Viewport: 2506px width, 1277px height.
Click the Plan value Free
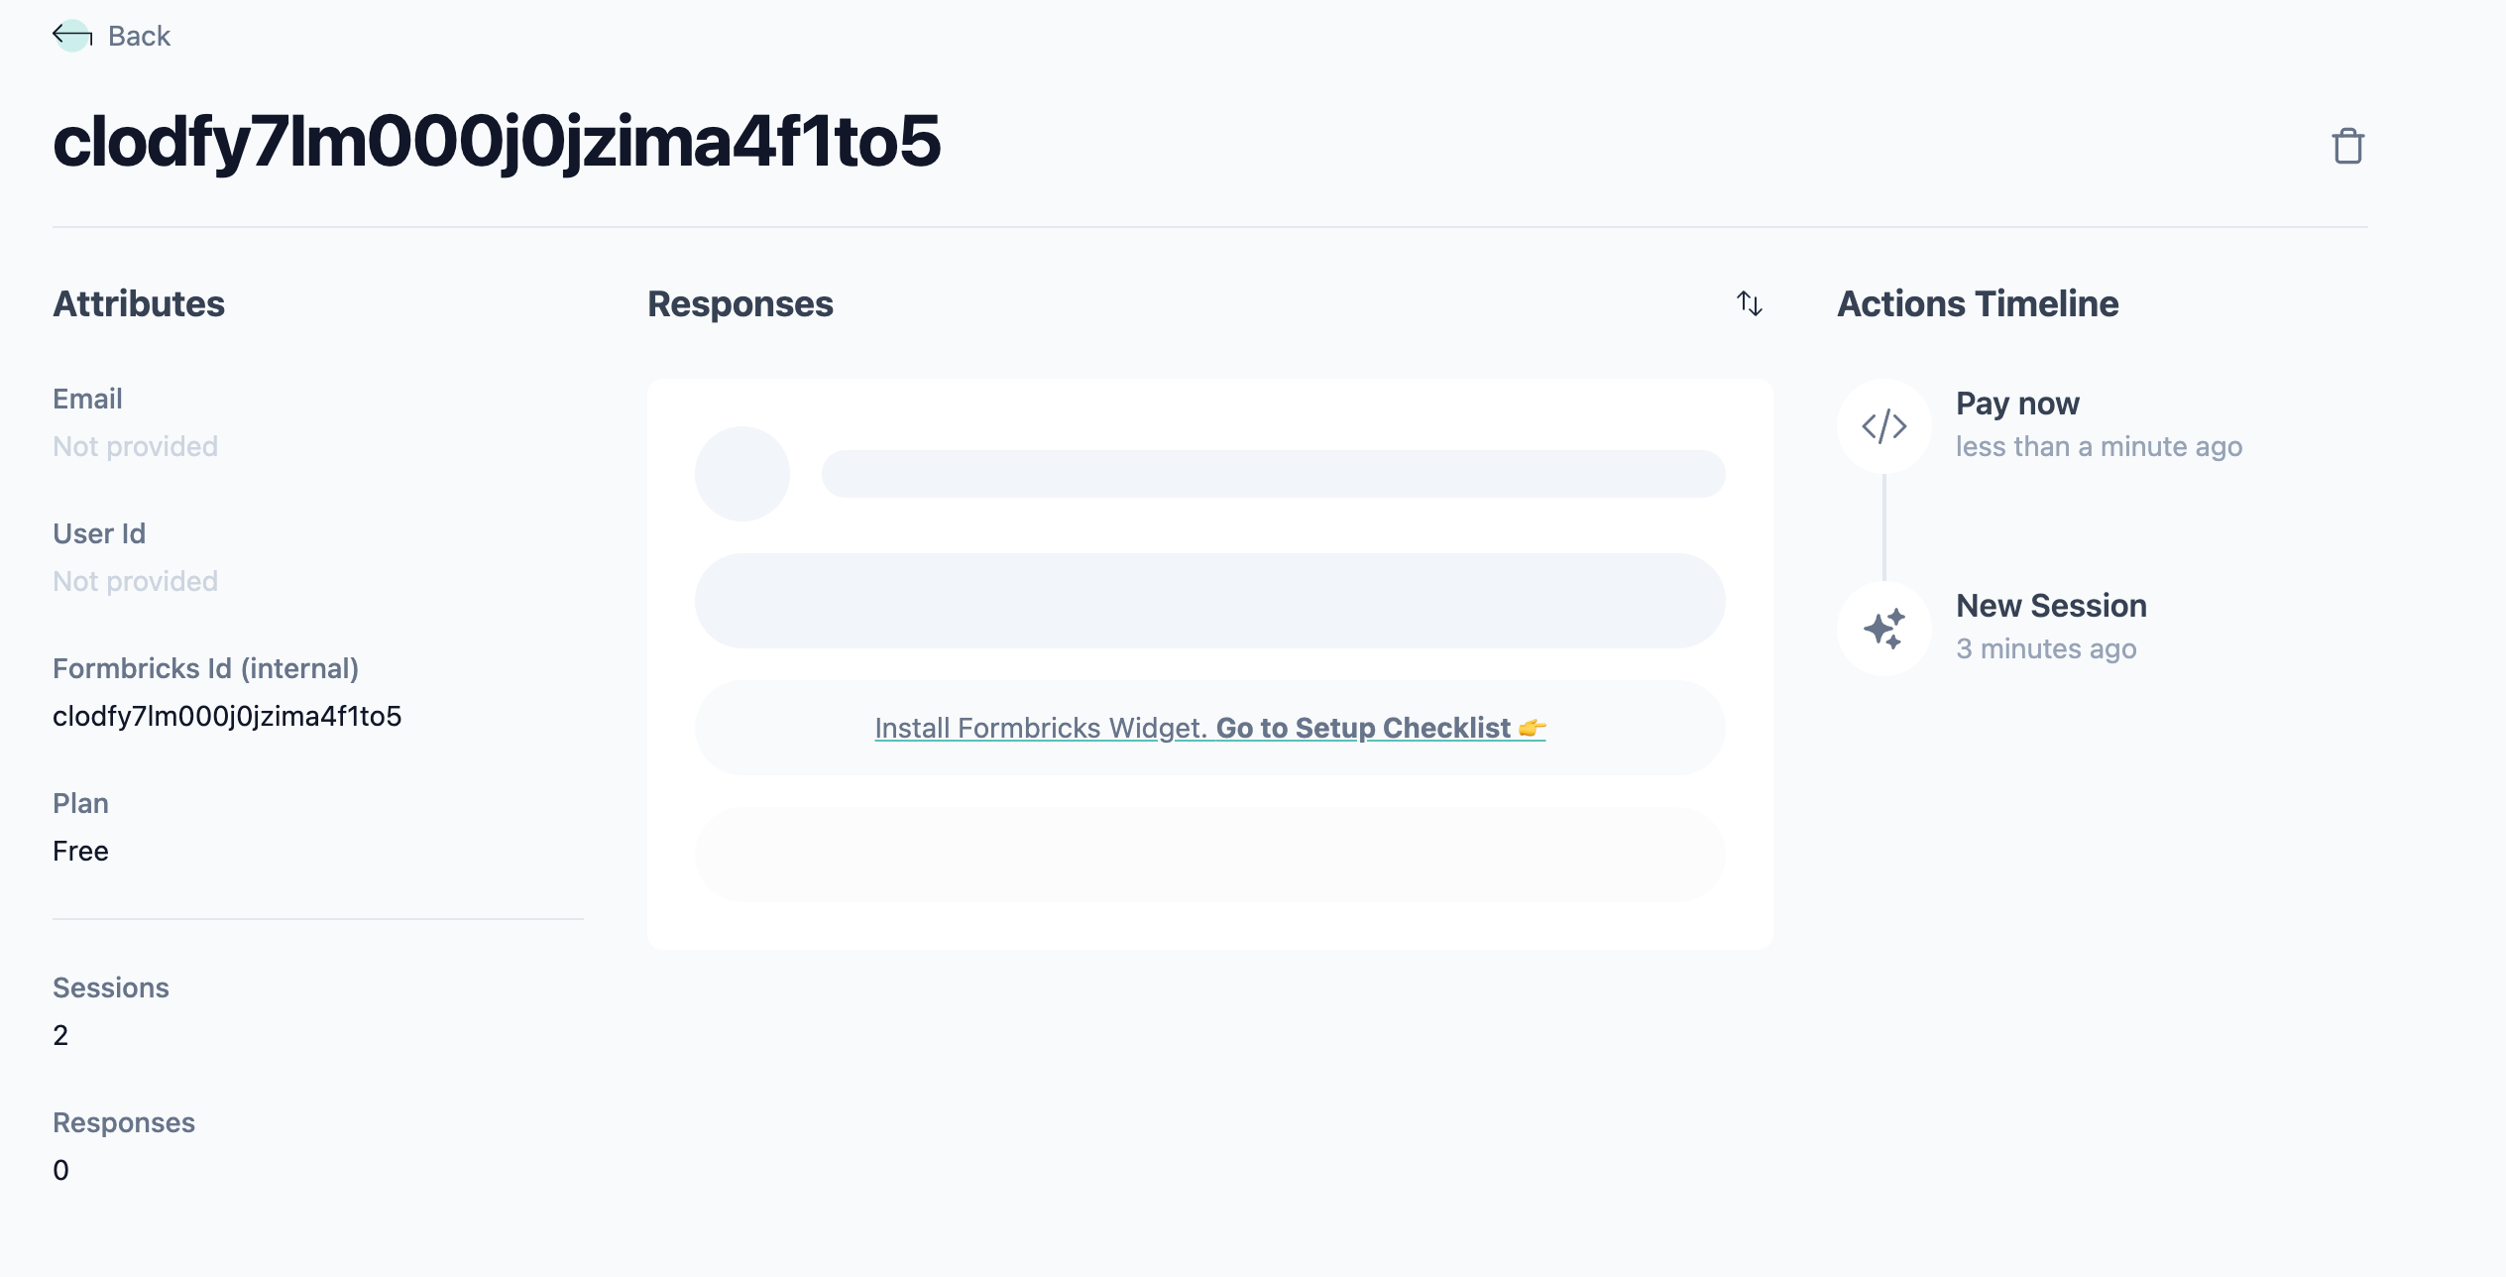[80, 851]
